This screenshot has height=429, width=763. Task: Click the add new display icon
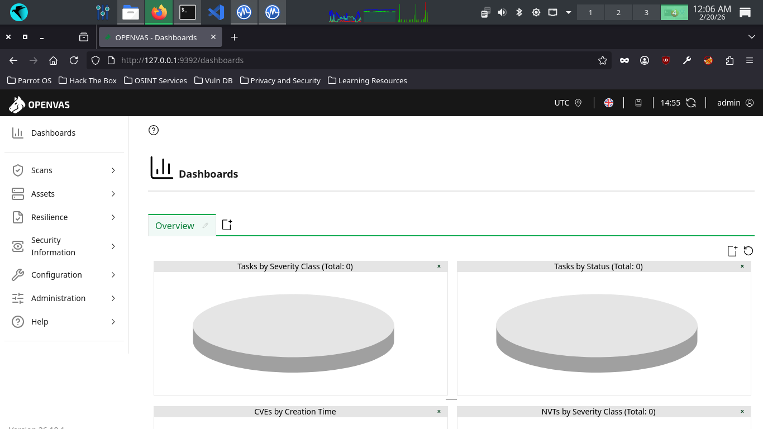pyautogui.click(x=732, y=251)
